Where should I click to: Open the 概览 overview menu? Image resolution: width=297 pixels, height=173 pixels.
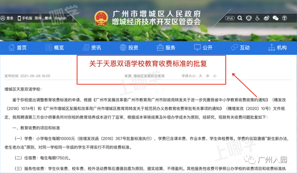click(x=54, y=48)
